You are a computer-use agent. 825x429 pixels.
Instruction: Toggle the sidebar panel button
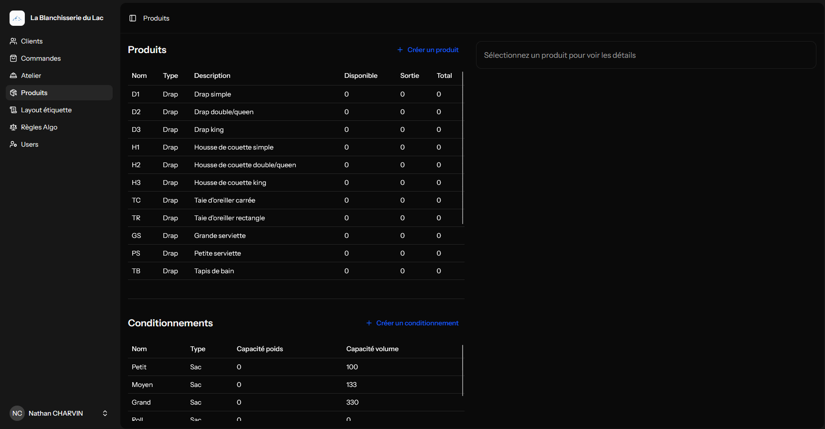pyautogui.click(x=133, y=18)
